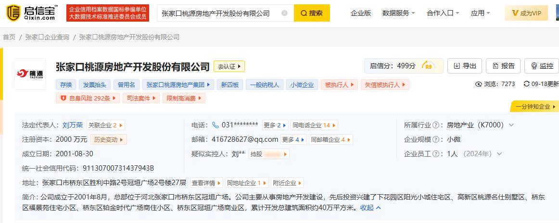Open the 小微企业 tag
The height and width of the screenshot is (223, 559).
(302, 85)
